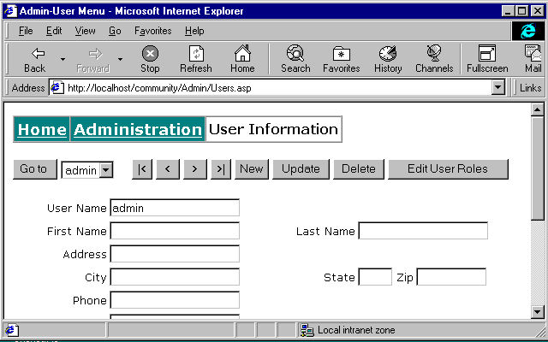Open the Search toolbar icon
The width and height of the screenshot is (548, 342).
coord(295,53)
